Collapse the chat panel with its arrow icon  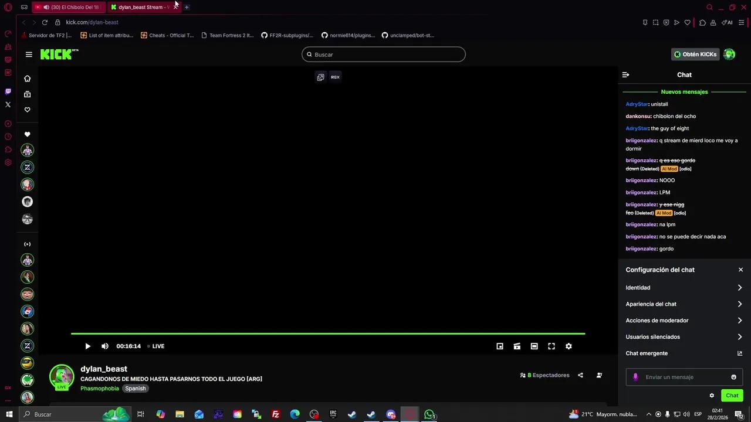point(625,74)
